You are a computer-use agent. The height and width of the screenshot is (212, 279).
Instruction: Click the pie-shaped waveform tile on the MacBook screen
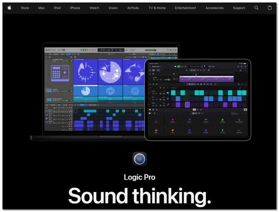coord(110,71)
